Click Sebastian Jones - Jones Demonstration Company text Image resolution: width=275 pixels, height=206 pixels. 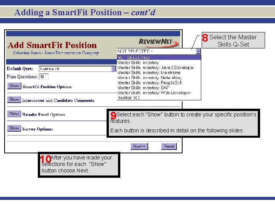tap(56, 53)
